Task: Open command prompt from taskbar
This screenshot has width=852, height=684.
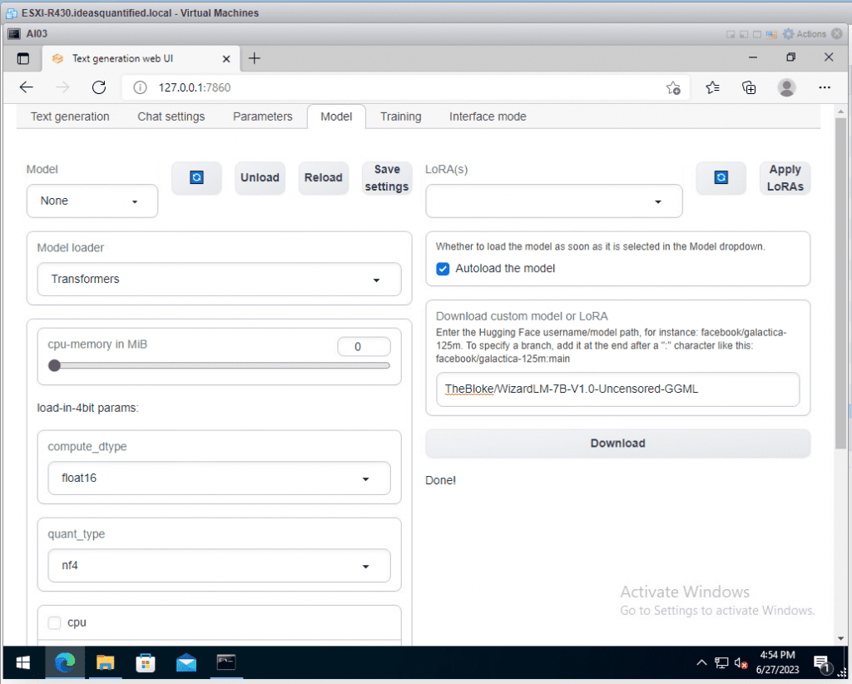Action: (x=226, y=662)
